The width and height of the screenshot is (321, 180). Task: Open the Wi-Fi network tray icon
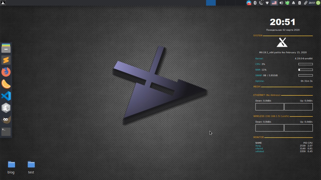click(x=267, y=3)
